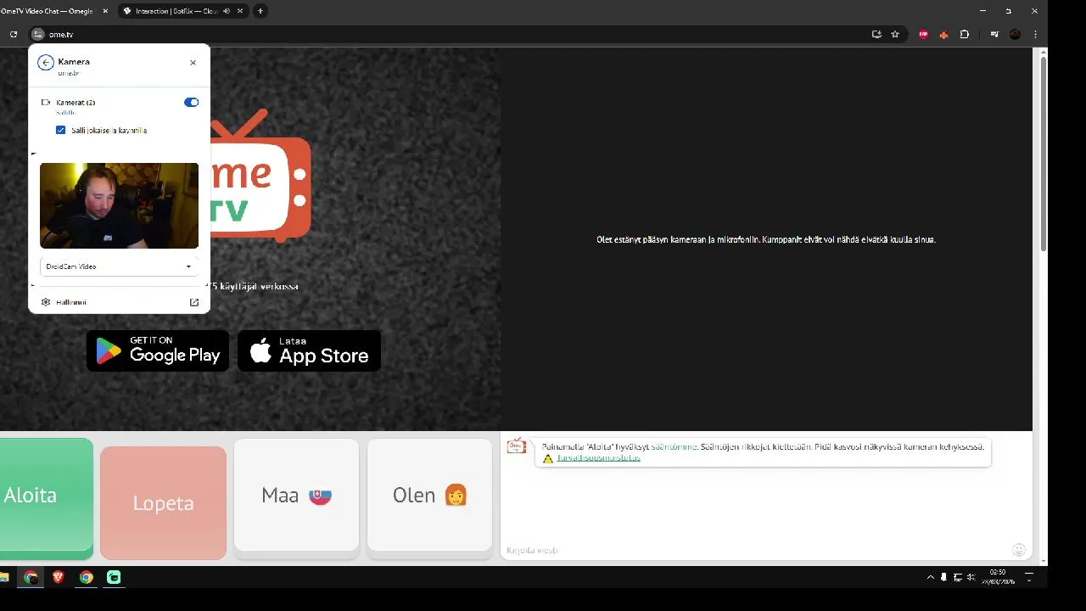Click the Hallinnoi external-link icon
Image resolution: width=1086 pixels, height=611 pixels.
pos(194,302)
